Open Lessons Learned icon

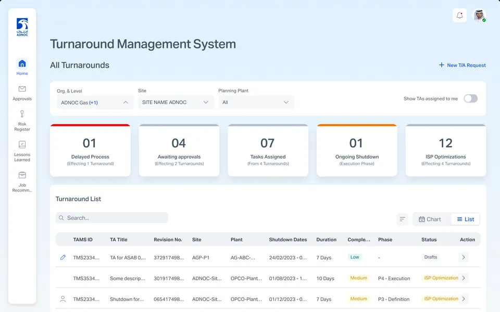click(22, 145)
